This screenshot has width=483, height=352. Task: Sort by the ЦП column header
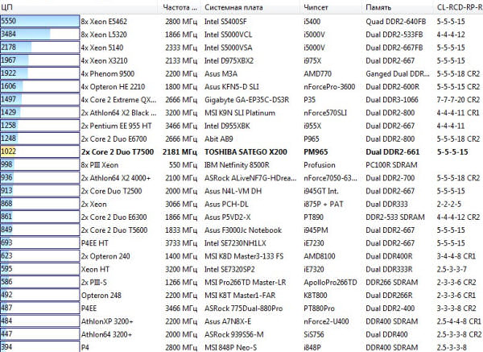point(6,7)
